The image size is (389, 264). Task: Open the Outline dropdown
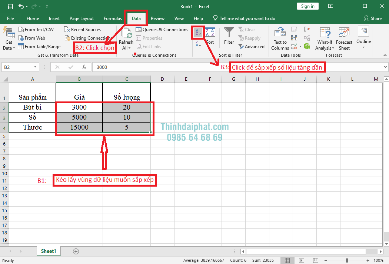point(363,39)
